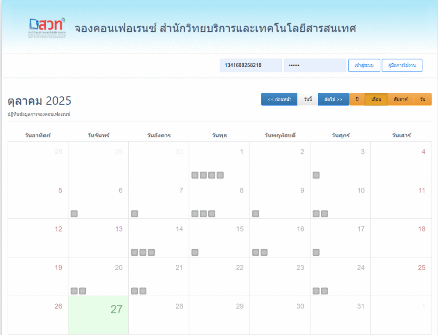Viewport: 438px width, 335px height.
Task: Switch to วัน (day) view
Action: (423, 99)
